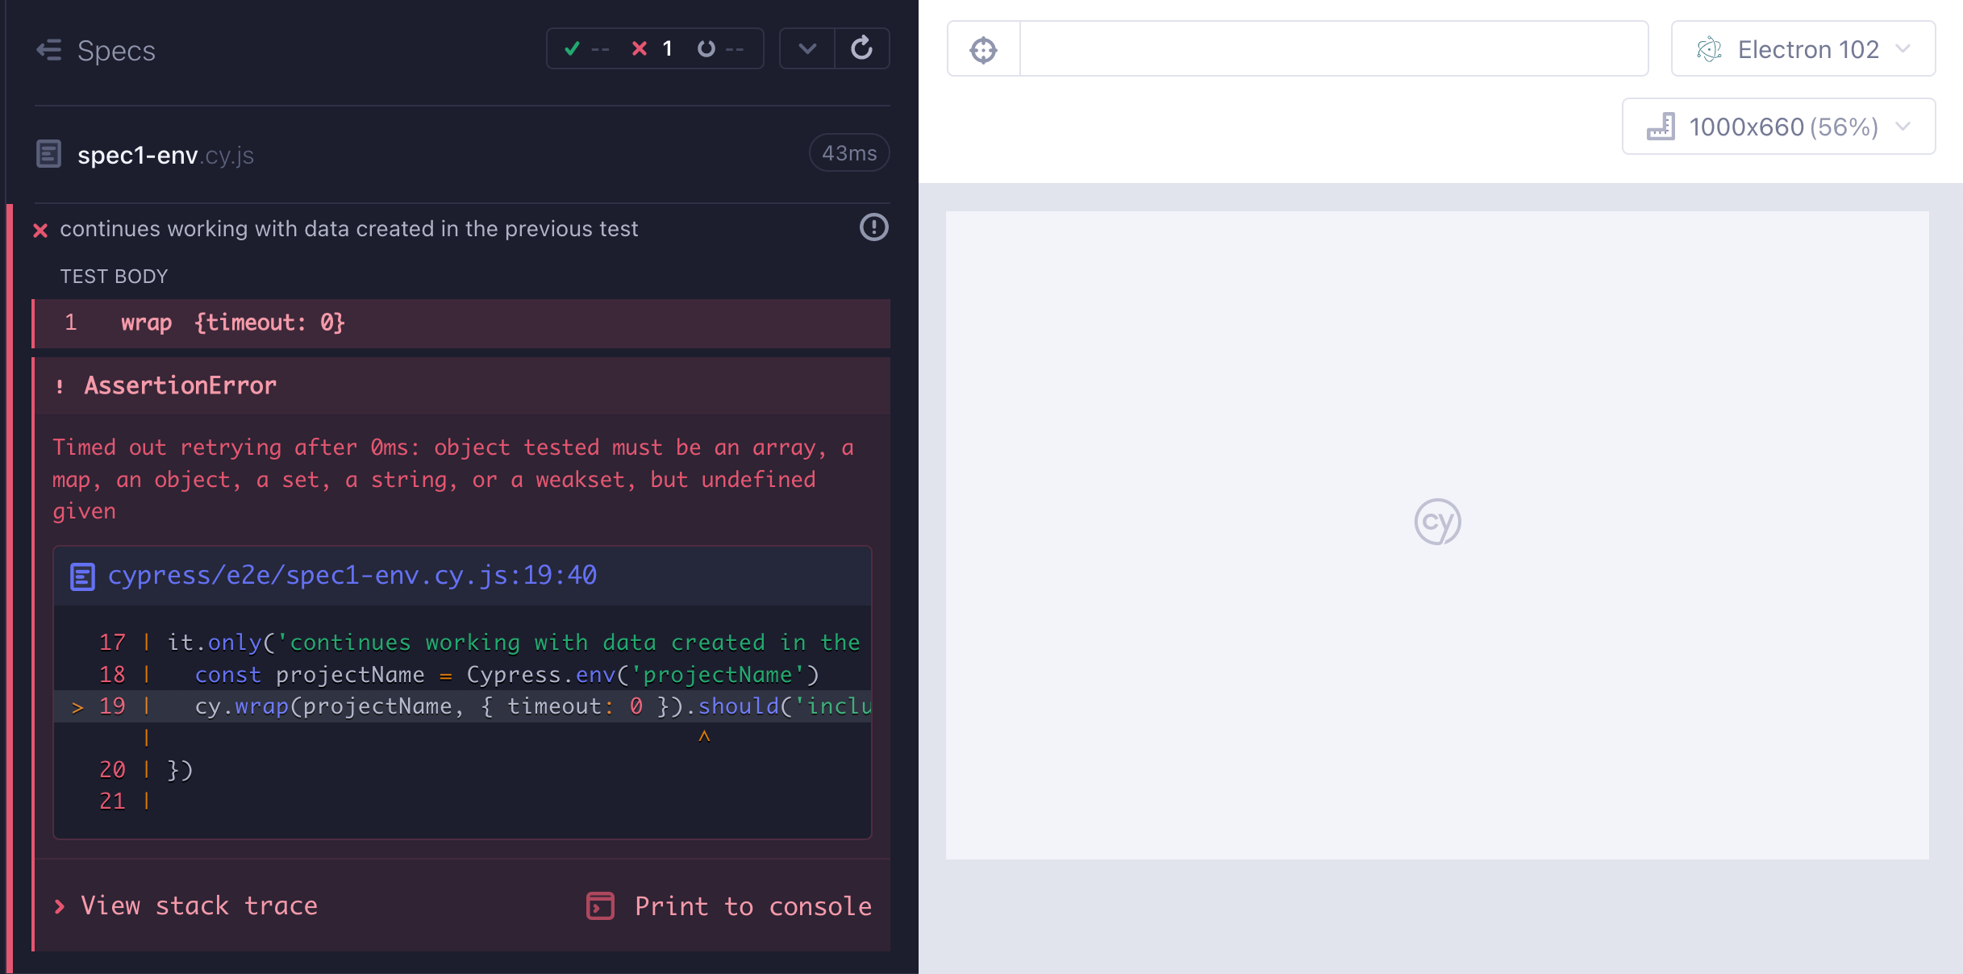This screenshot has height=974, width=1963.
Task: Expand the View stack trace section
Action: coord(198,906)
